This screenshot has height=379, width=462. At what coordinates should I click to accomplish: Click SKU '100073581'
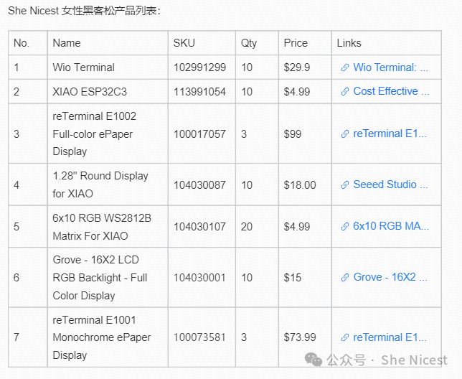click(199, 337)
